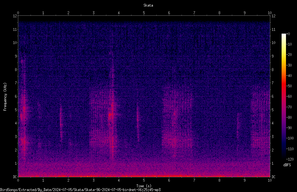The image size is (297, 192).
Task: Click the "-10" colorbar label
Action: (x=289, y=44)
